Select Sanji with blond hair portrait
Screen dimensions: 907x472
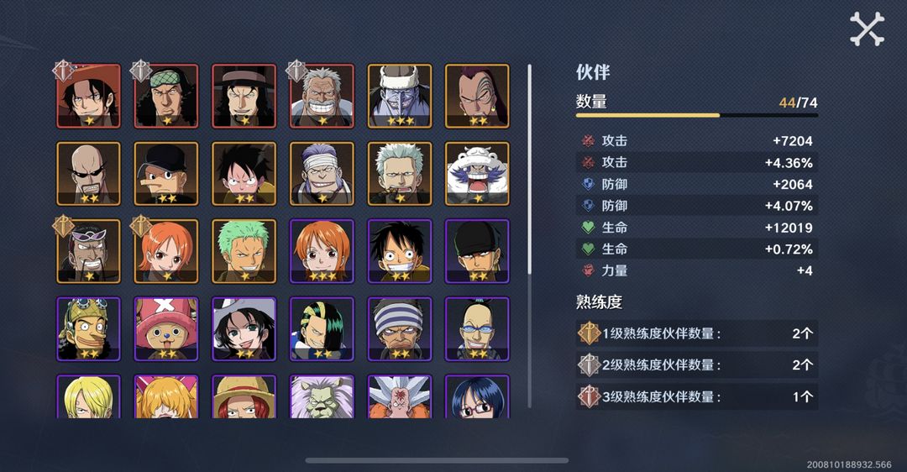pyautogui.click(x=88, y=396)
